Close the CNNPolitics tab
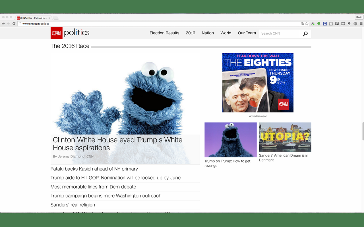This screenshot has height=227, width=364. pos(49,18)
